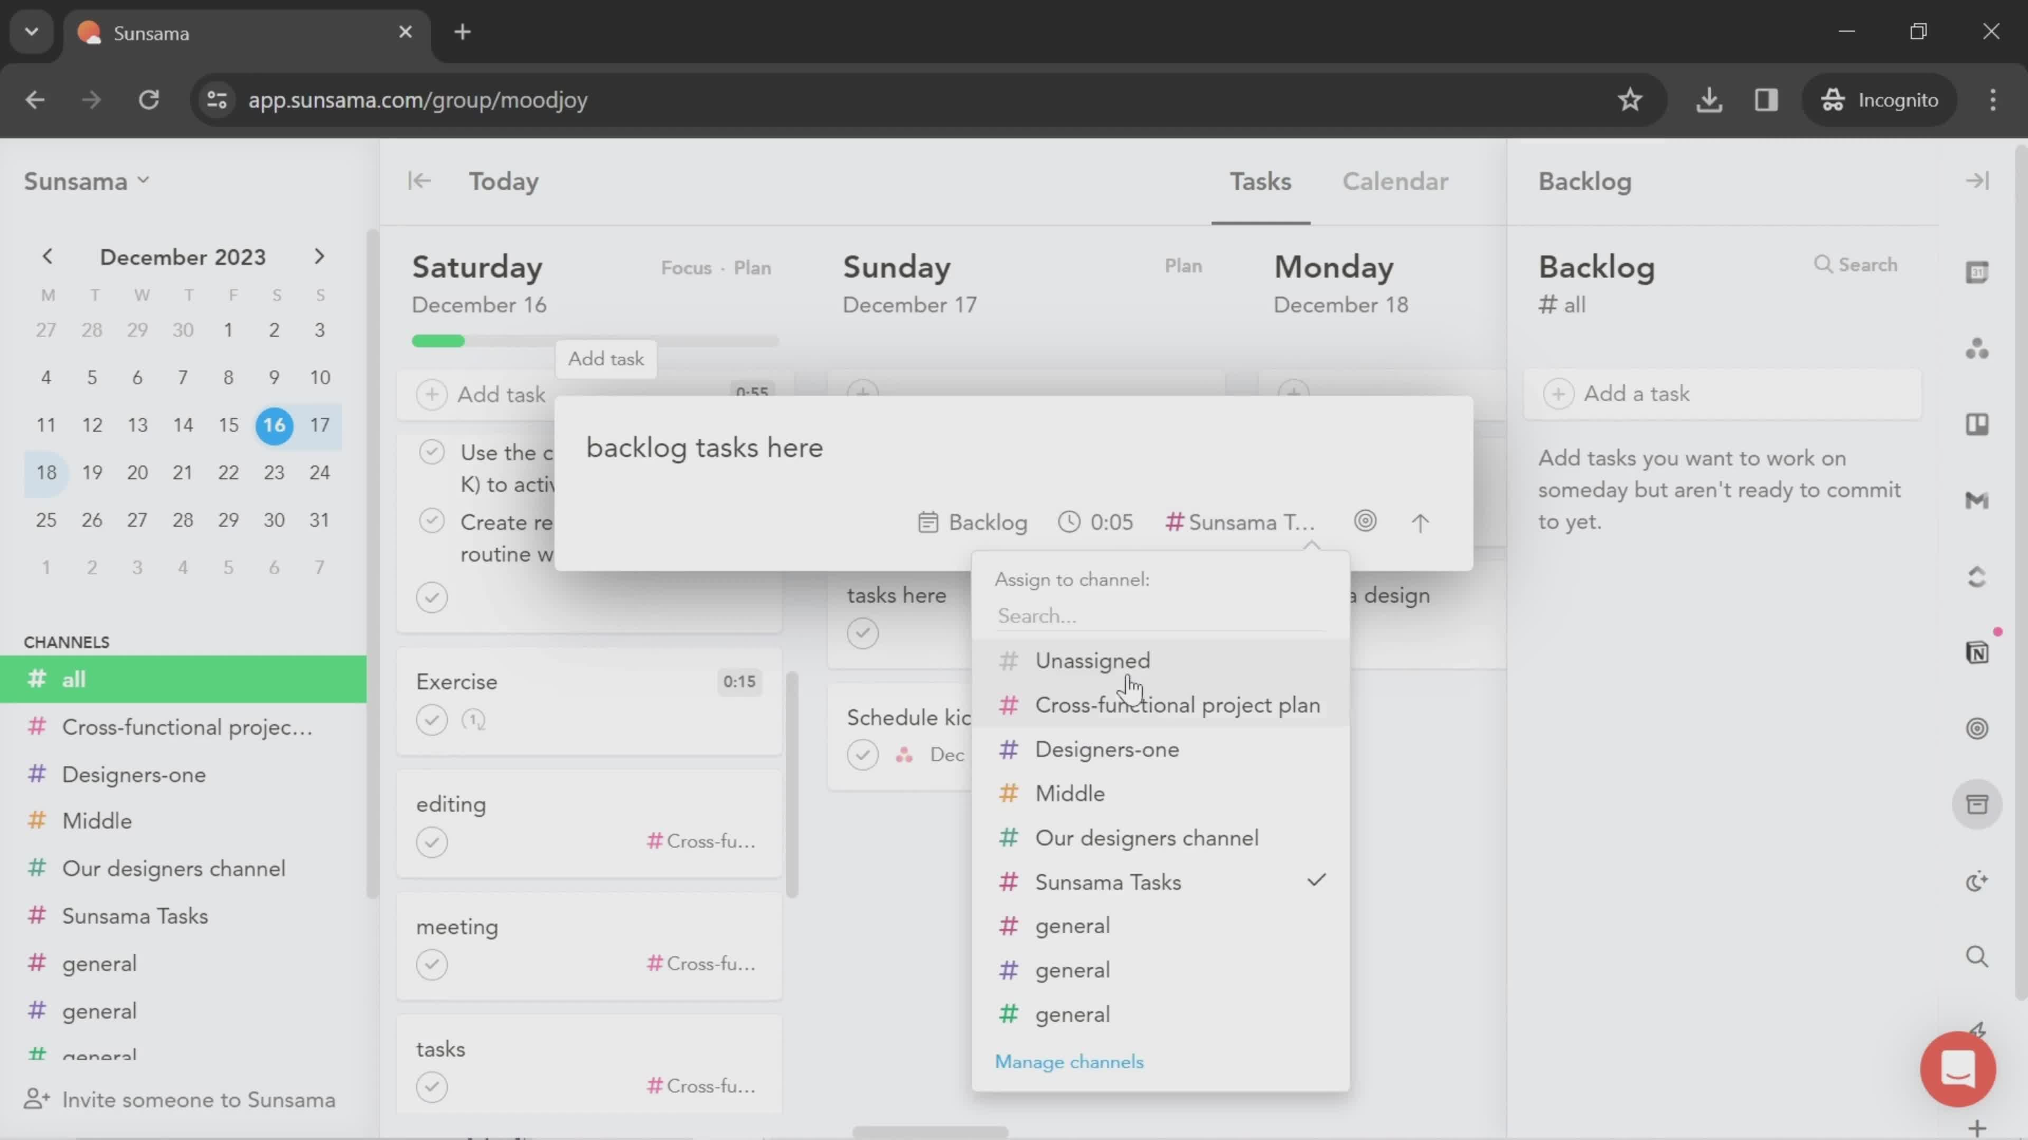
Task: Click Invite someone to Sunsama
Action: click(x=180, y=1100)
